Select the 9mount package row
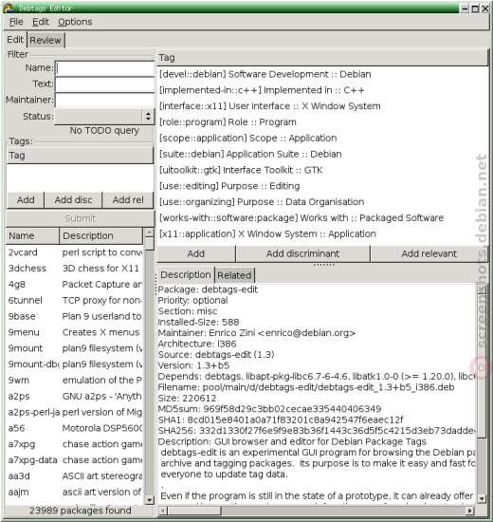 pyautogui.click(x=75, y=348)
